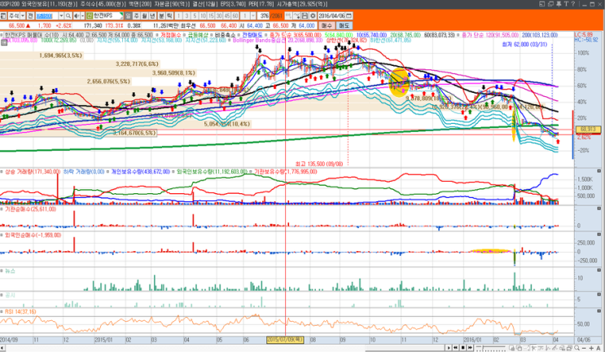
Task: Click the chart overlay icon next to 2061
Action: 288,15
